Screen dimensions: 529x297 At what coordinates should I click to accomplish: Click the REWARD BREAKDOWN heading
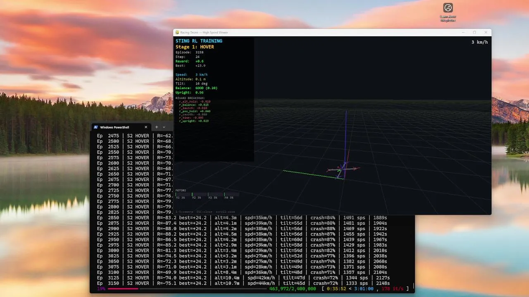click(190, 98)
